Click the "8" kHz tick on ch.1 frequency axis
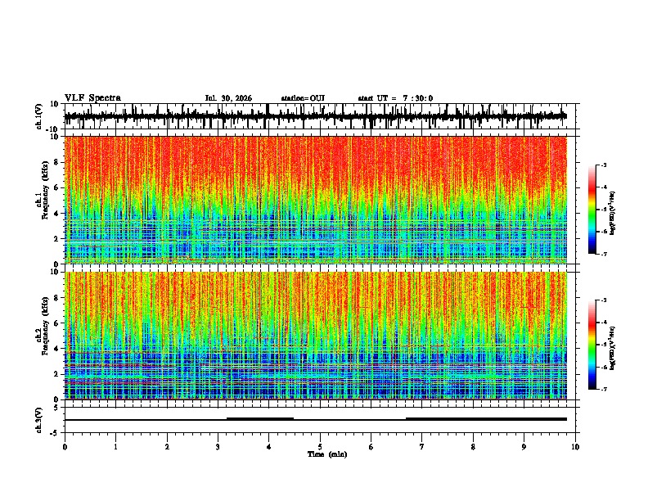The image size is (648, 501). [x=57, y=162]
